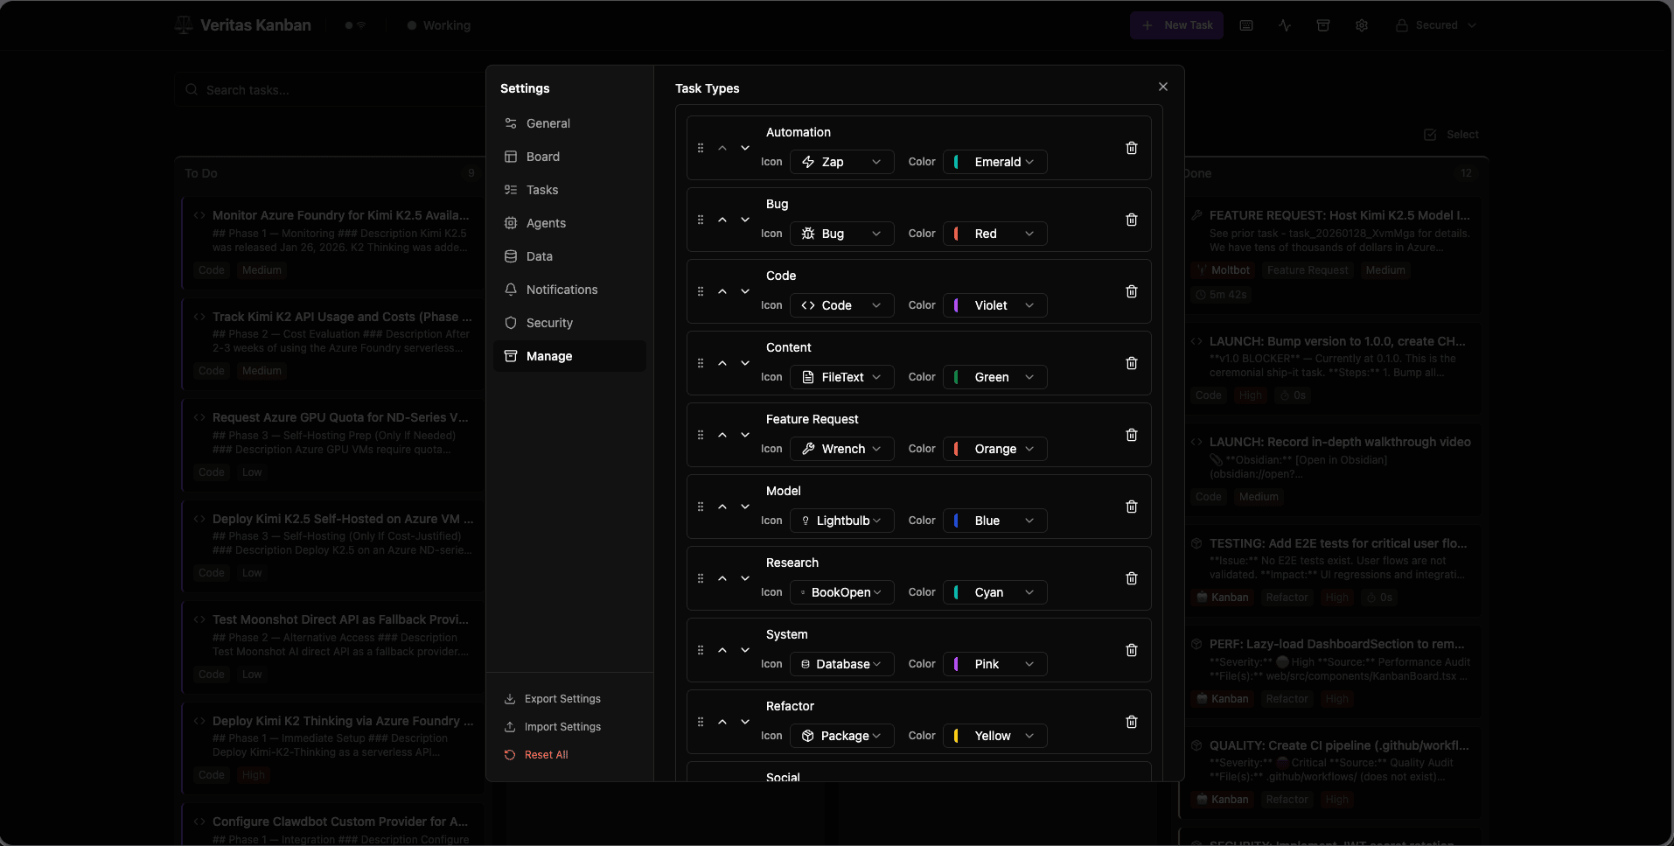This screenshot has width=1674, height=846.
Task: Grab the drag handle for Model type
Action: click(701, 507)
